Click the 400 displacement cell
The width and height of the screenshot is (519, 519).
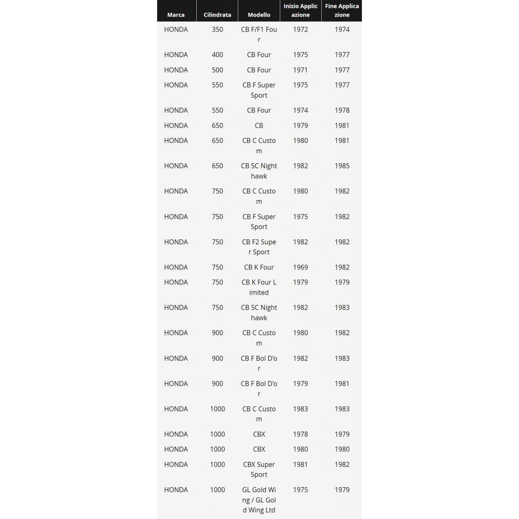coord(217,55)
